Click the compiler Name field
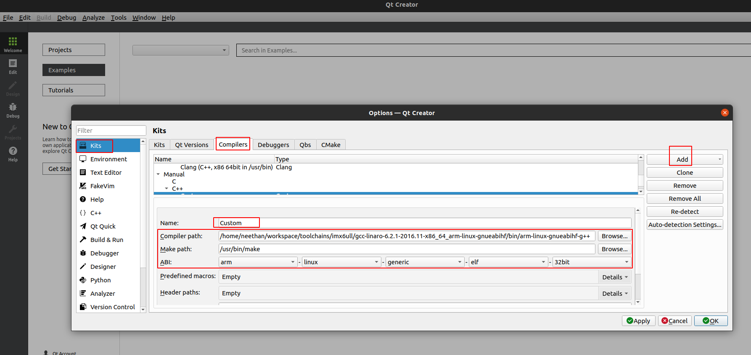The height and width of the screenshot is (355, 751). click(425, 223)
